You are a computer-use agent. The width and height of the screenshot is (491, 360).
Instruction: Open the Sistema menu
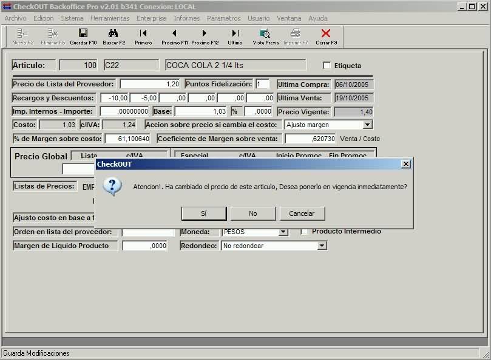pos(72,18)
